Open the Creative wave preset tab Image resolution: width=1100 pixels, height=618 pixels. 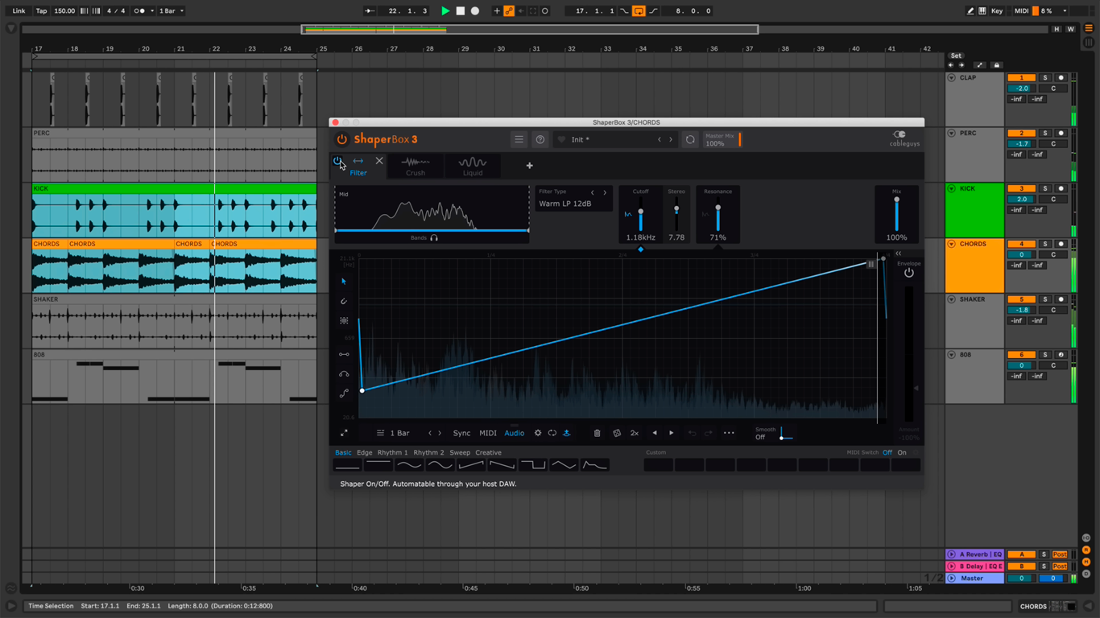coord(488,452)
